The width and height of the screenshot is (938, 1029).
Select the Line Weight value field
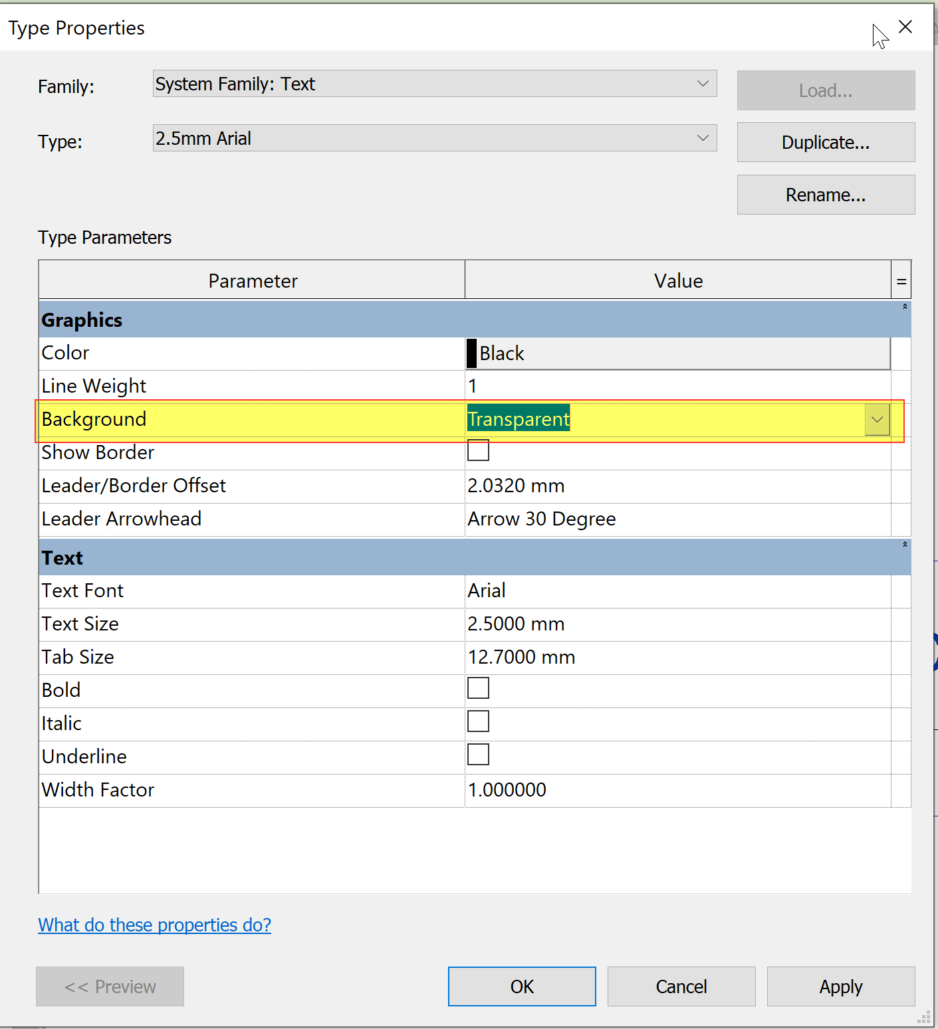(678, 387)
